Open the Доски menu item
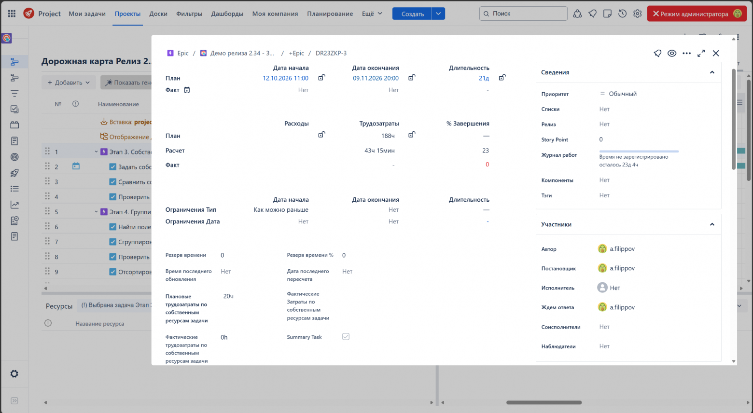Viewport: 753px width, 413px height. 158,14
